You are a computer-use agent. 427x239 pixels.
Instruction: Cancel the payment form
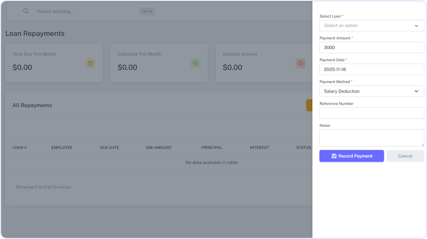point(405,156)
